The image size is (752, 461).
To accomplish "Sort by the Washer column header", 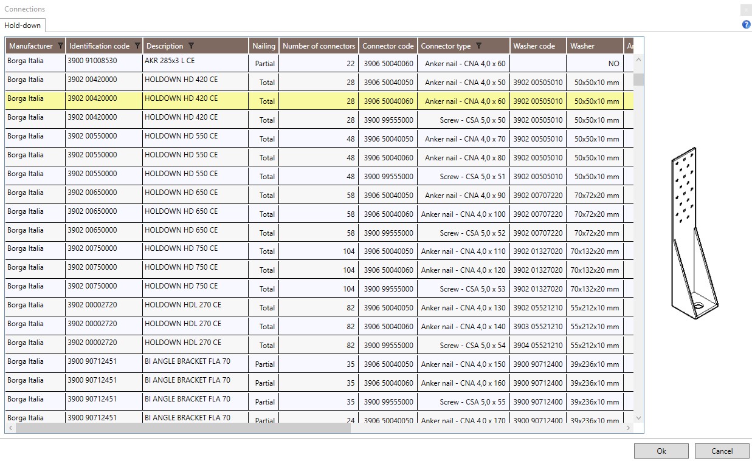I will pyautogui.click(x=595, y=46).
